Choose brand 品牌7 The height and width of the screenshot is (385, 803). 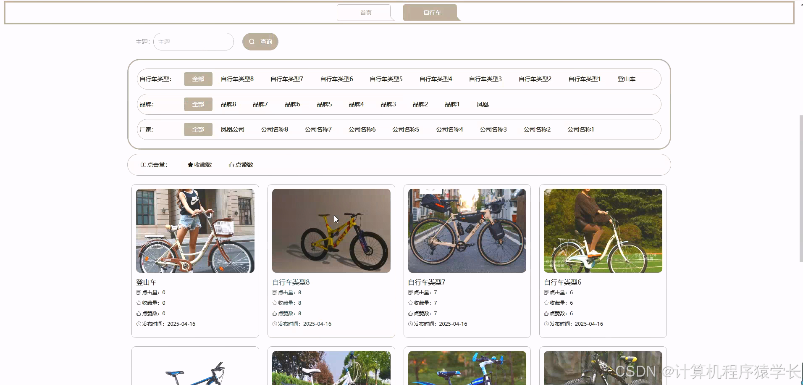pos(260,104)
